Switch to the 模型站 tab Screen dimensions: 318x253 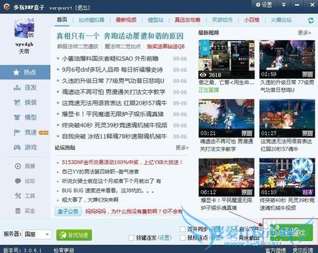point(155,20)
